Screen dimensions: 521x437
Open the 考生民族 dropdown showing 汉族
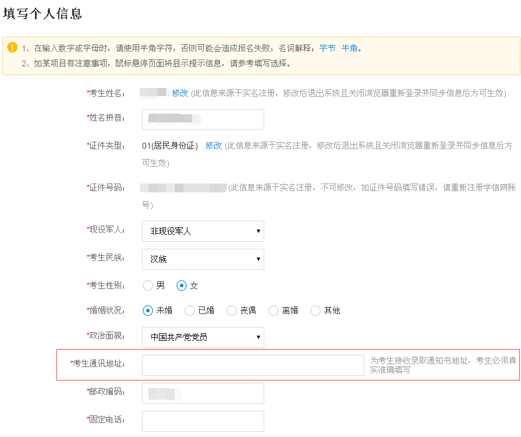tap(203, 259)
